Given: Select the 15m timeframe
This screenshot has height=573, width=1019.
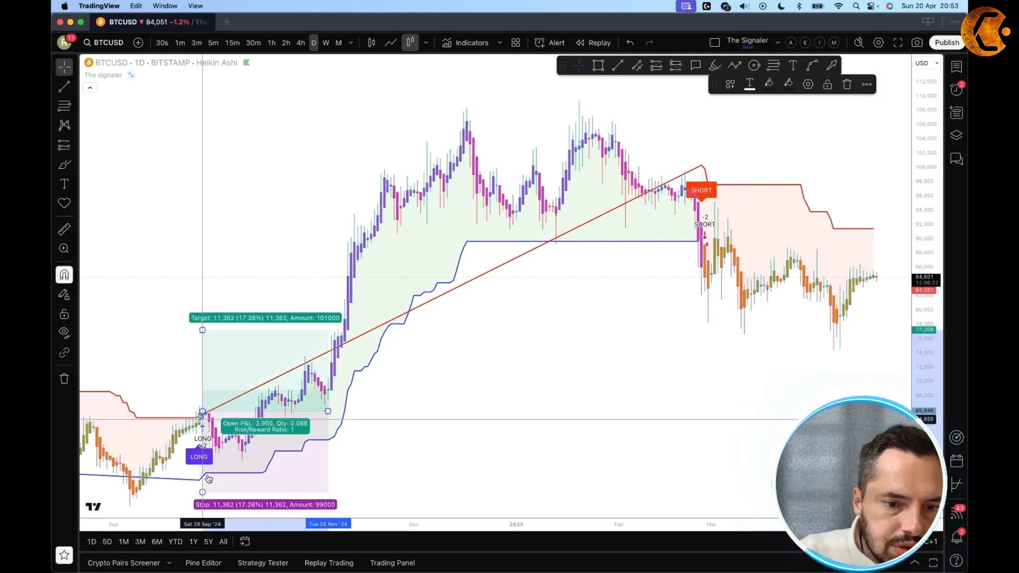Looking at the screenshot, I should click(x=232, y=43).
